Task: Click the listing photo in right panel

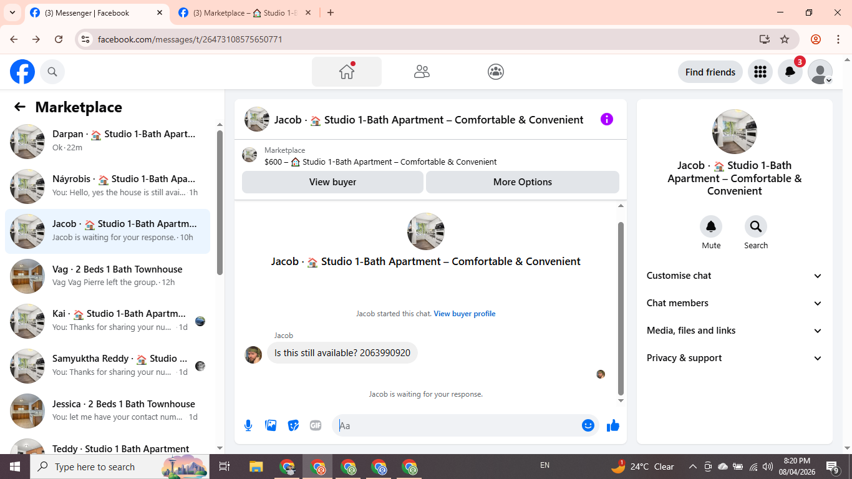Action: click(735, 132)
